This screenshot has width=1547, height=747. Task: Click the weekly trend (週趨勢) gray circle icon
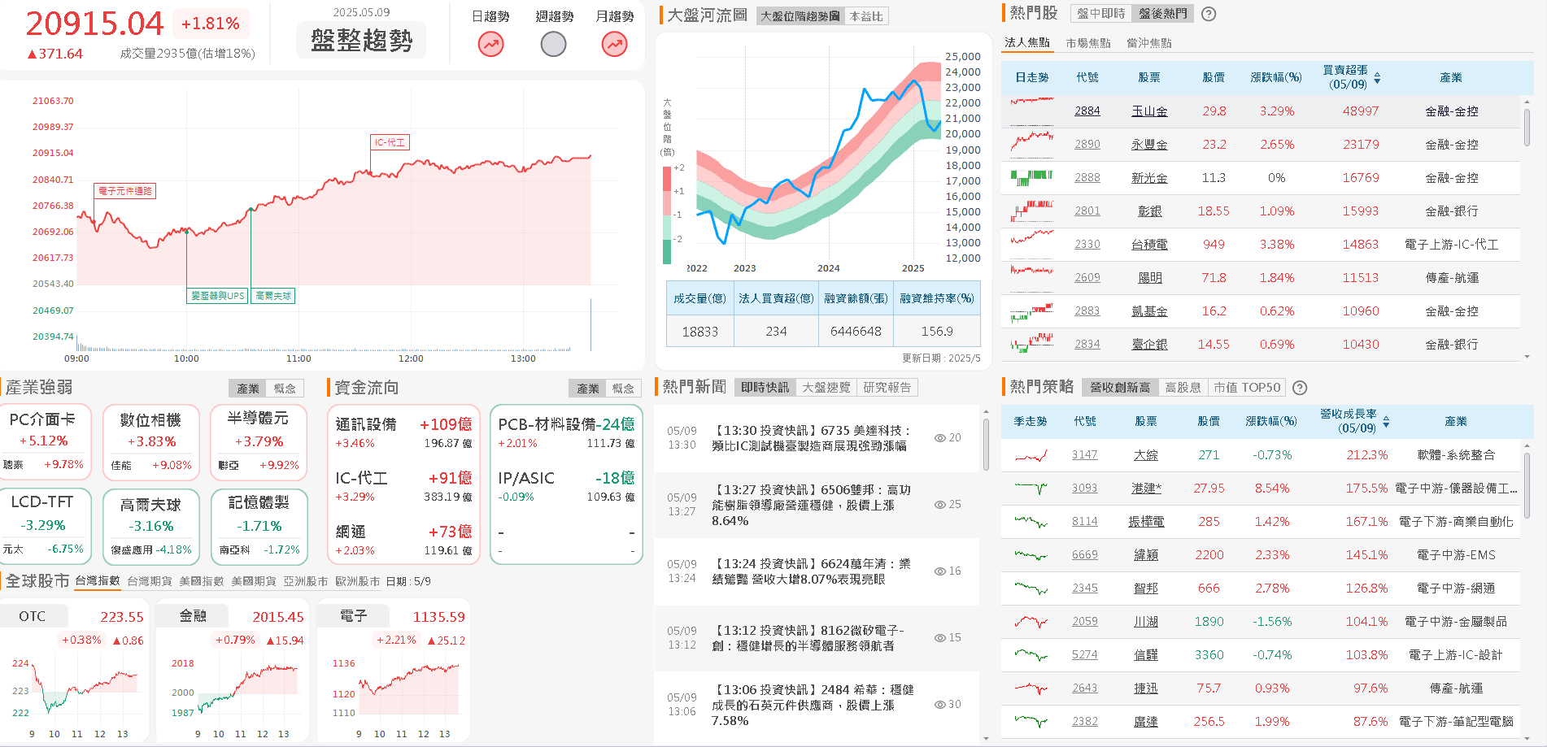pos(553,44)
